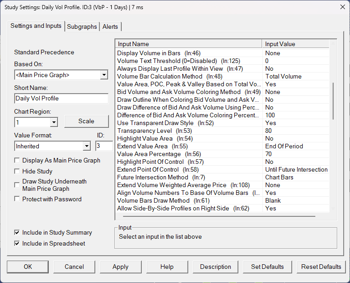The image size is (350, 283).
Task: Click Value Area Percentage value 70
Action: [x=295, y=154]
